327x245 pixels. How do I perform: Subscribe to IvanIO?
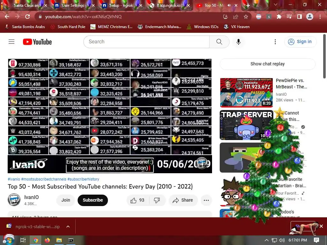point(93,200)
